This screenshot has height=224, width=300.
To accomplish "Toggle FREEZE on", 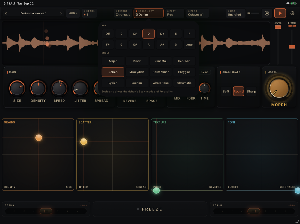I will pyautogui.click(x=150, y=209).
